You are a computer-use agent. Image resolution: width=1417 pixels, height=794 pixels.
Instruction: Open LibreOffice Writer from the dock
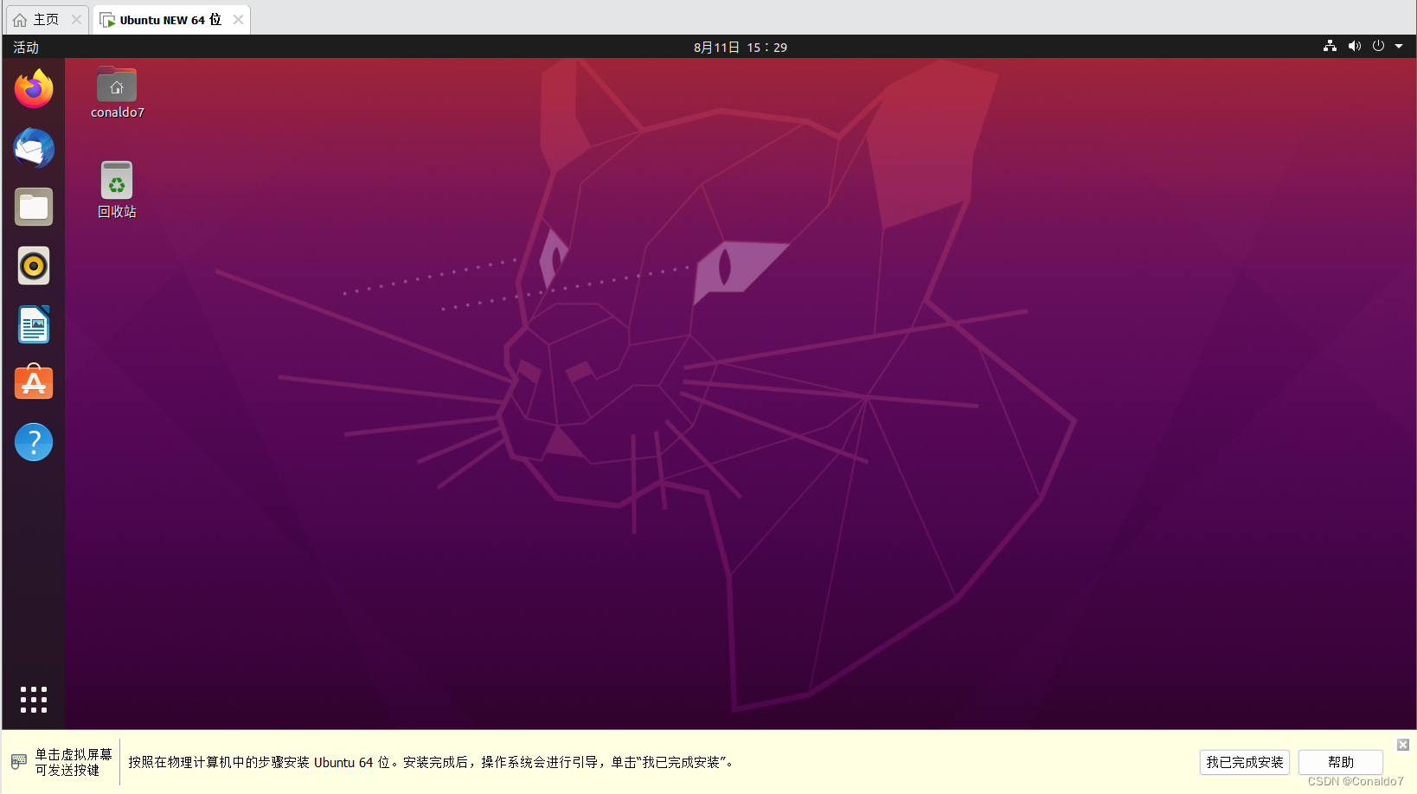(x=34, y=324)
